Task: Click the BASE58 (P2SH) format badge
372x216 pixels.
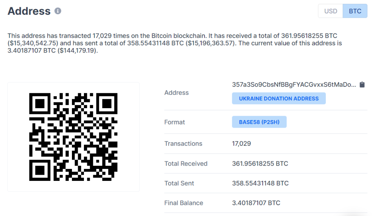Action: tap(259, 122)
